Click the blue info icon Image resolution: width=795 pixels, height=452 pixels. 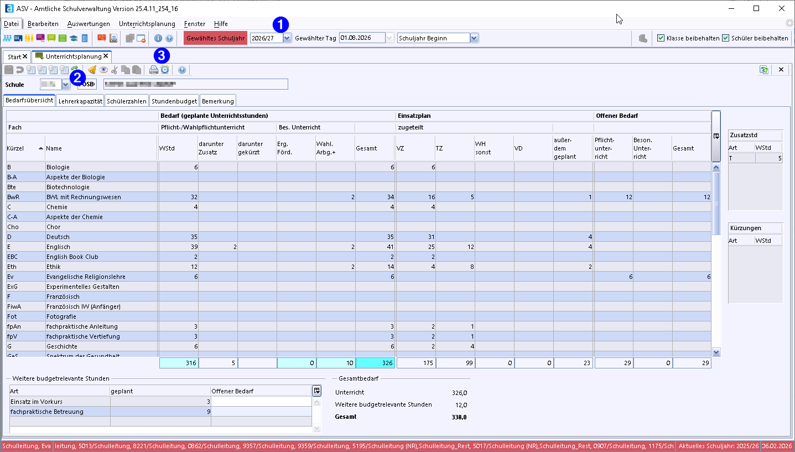click(158, 38)
